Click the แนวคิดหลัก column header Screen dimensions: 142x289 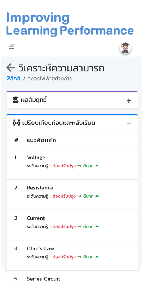(41, 140)
